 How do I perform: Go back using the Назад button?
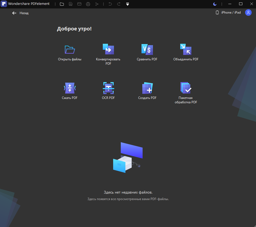coord(20,13)
